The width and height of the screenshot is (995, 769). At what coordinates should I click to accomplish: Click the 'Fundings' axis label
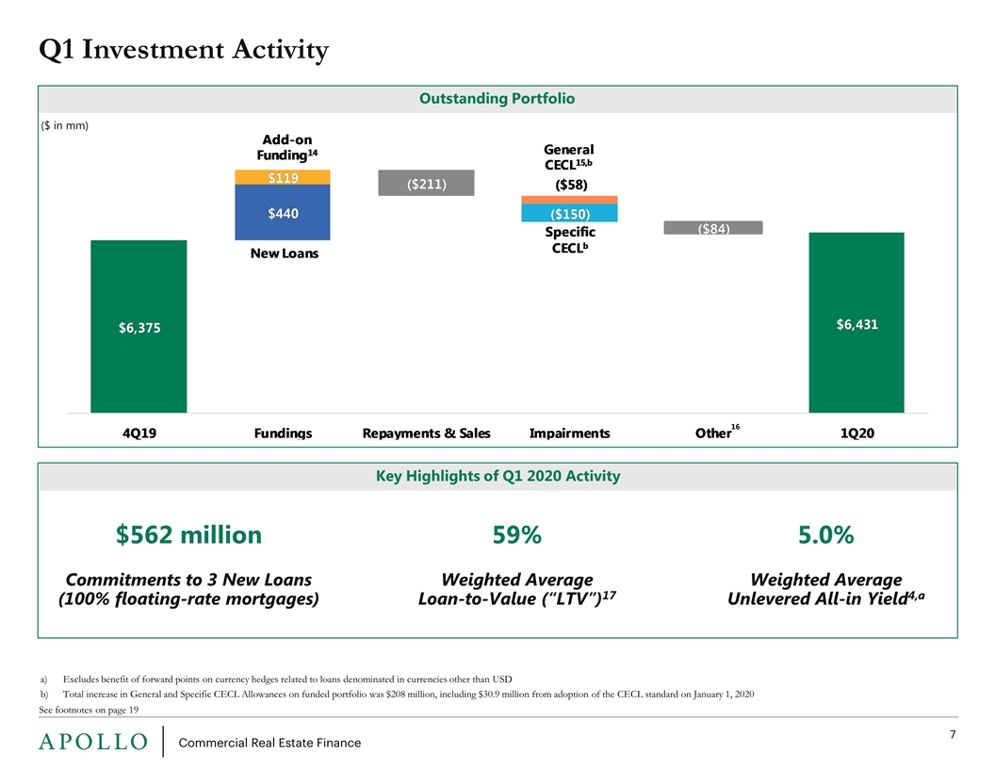pyautogui.click(x=283, y=434)
